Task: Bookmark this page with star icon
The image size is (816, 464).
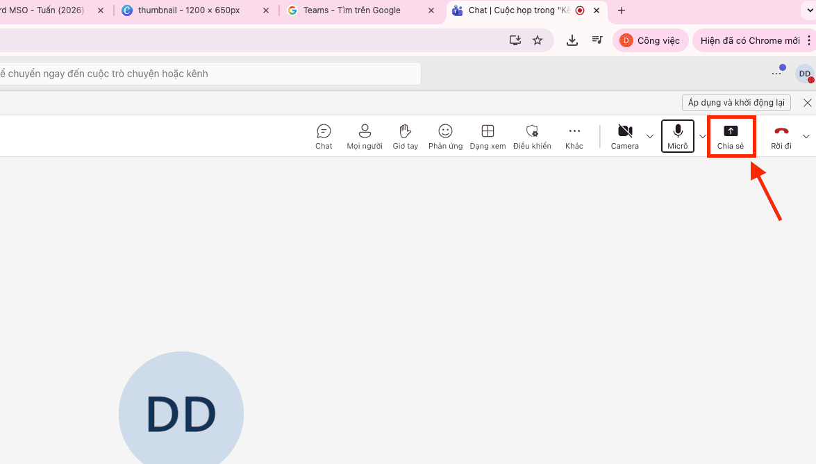Action: pos(538,40)
